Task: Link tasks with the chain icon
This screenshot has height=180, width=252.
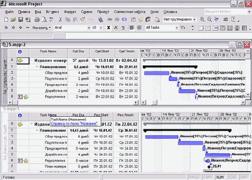Action: point(110,19)
